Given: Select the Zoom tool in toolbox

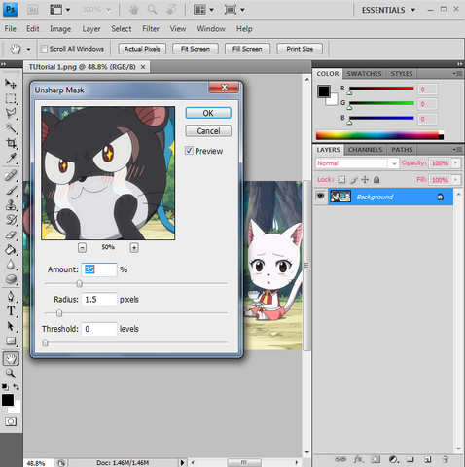Looking at the screenshot, I should pyautogui.click(x=11, y=374).
